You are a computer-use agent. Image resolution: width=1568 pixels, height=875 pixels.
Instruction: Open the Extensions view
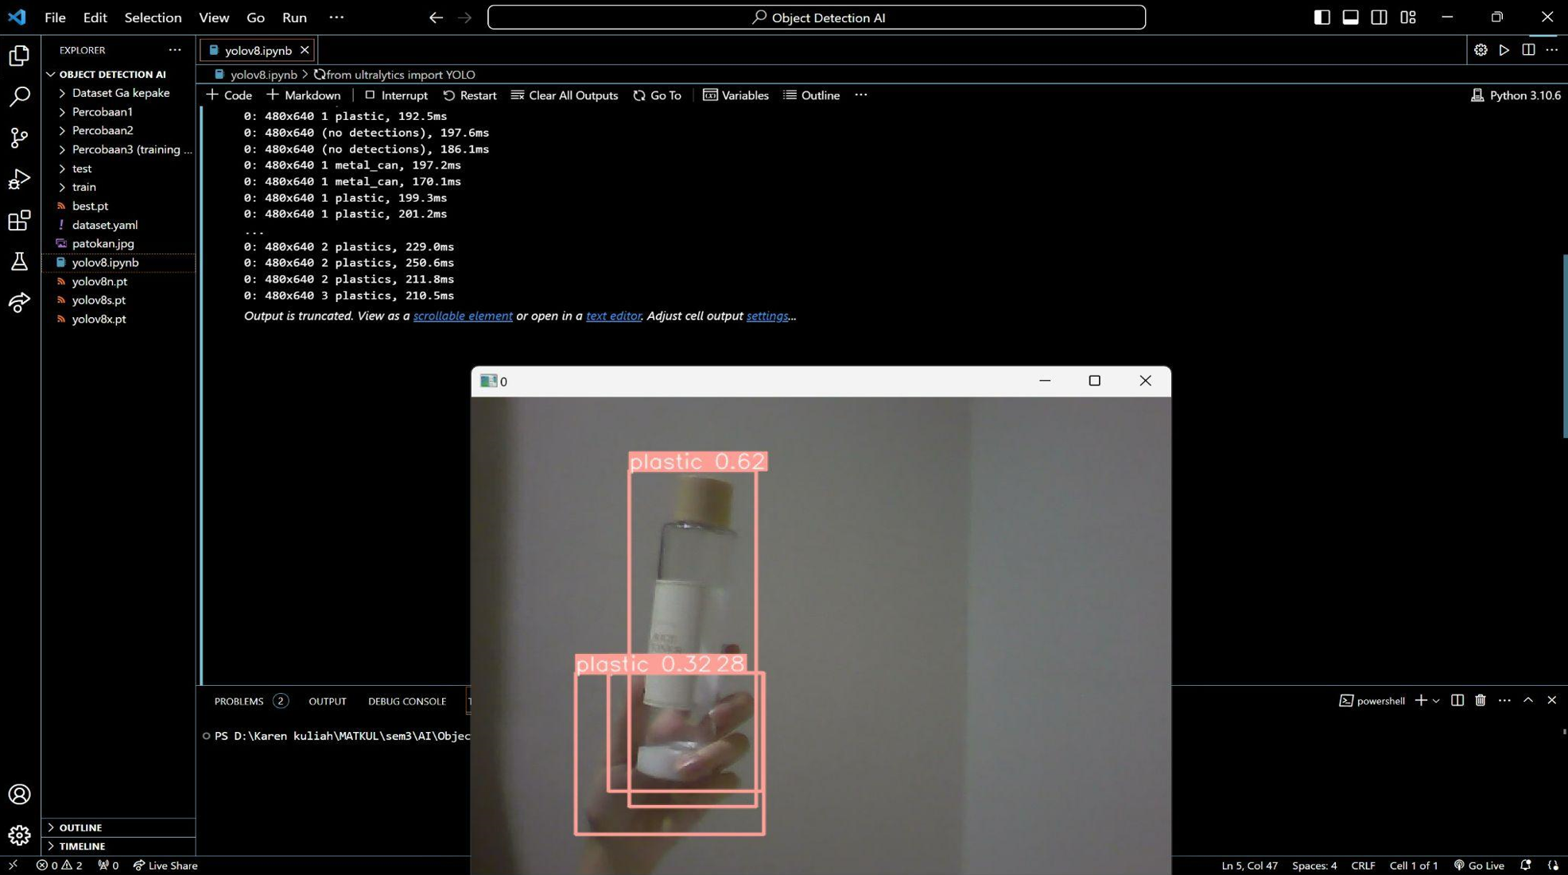click(x=19, y=220)
